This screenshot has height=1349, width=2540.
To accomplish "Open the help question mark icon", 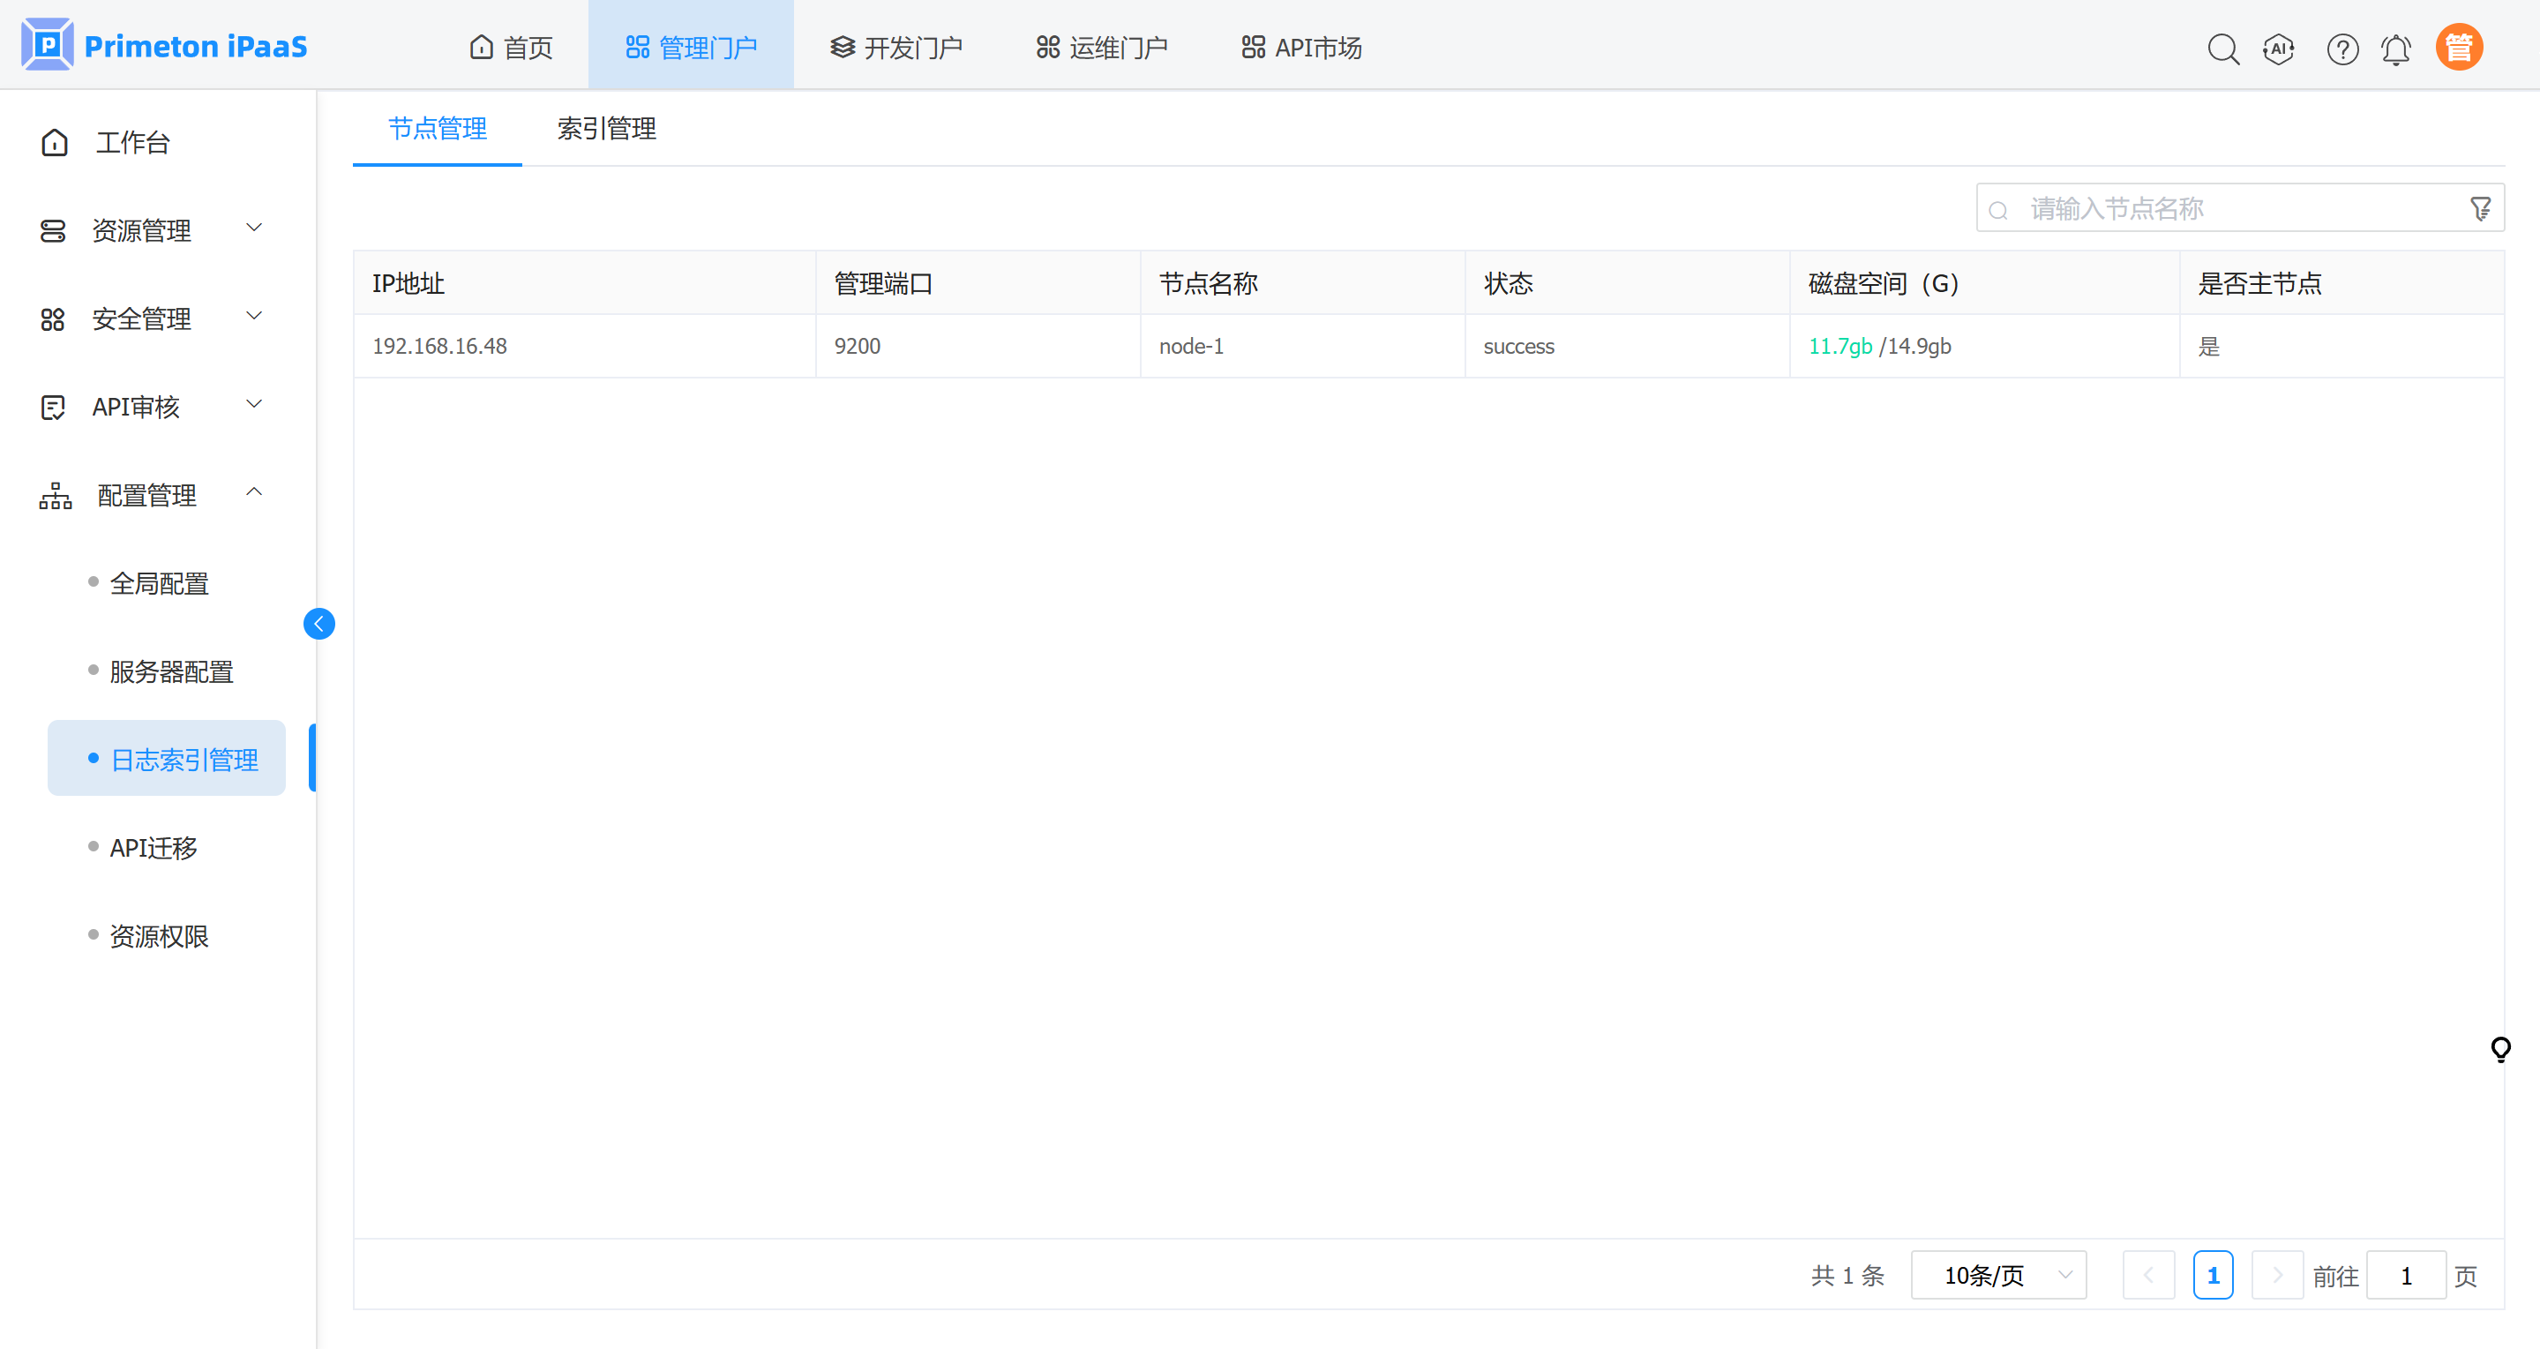I will [x=2341, y=49].
